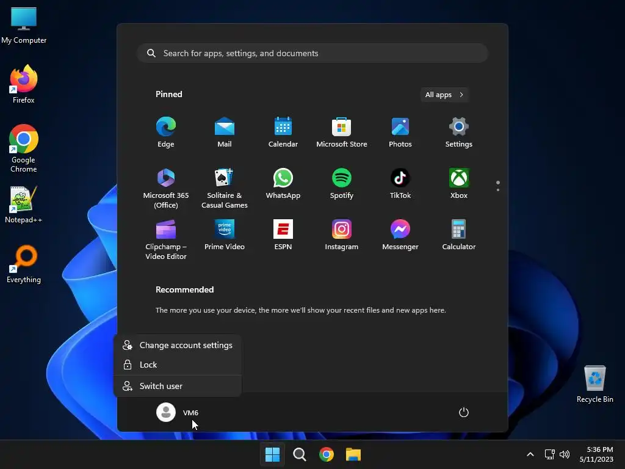This screenshot has height=469, width=625.
Task: Click the power button in Start menu
Action: pyautogui.click(x=464, y=412)
